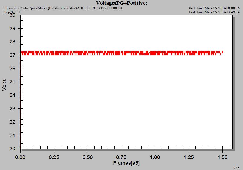Click the y-axis value 29
The height and width of the screenshot is (170, 243).
(12, 29)
